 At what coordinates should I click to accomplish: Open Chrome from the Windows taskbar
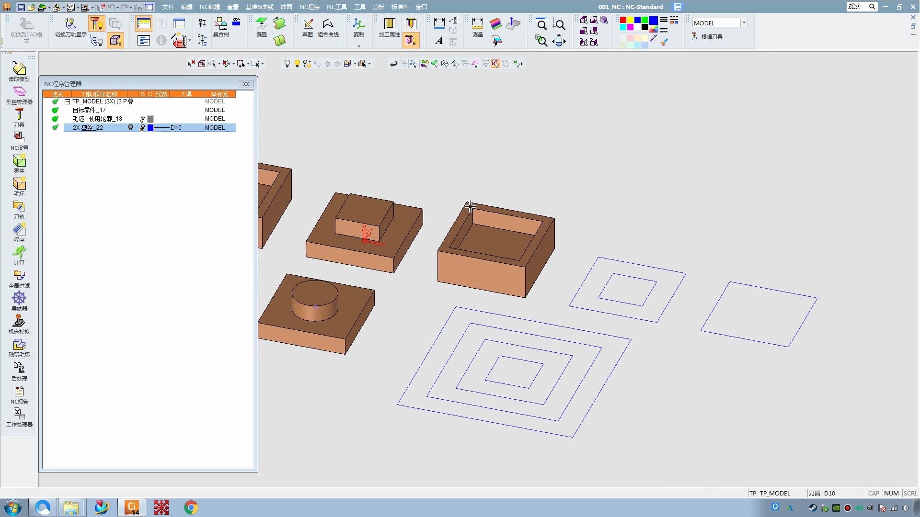point(191,507)
